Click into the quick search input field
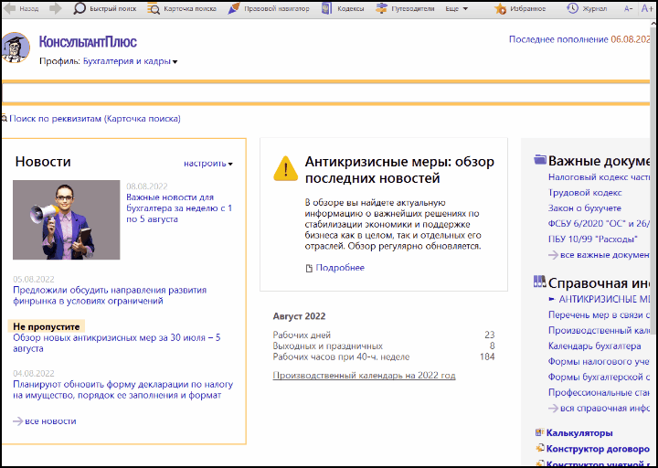This screenshot has width=658, height=468. (325, 93)
